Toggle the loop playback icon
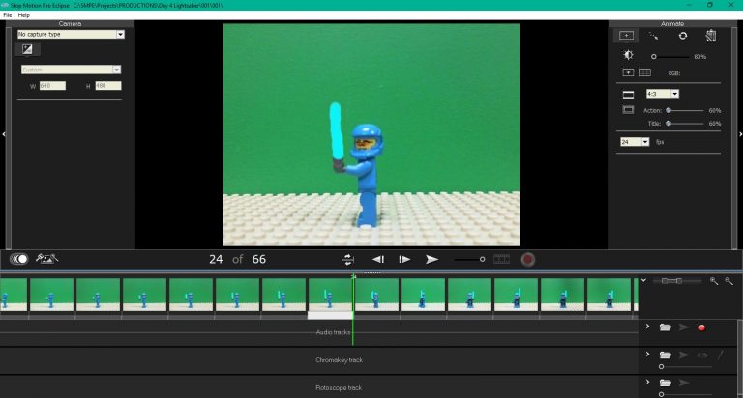Image resolution: width=743 pixels, height=398 pixels. tap(348, 259)
